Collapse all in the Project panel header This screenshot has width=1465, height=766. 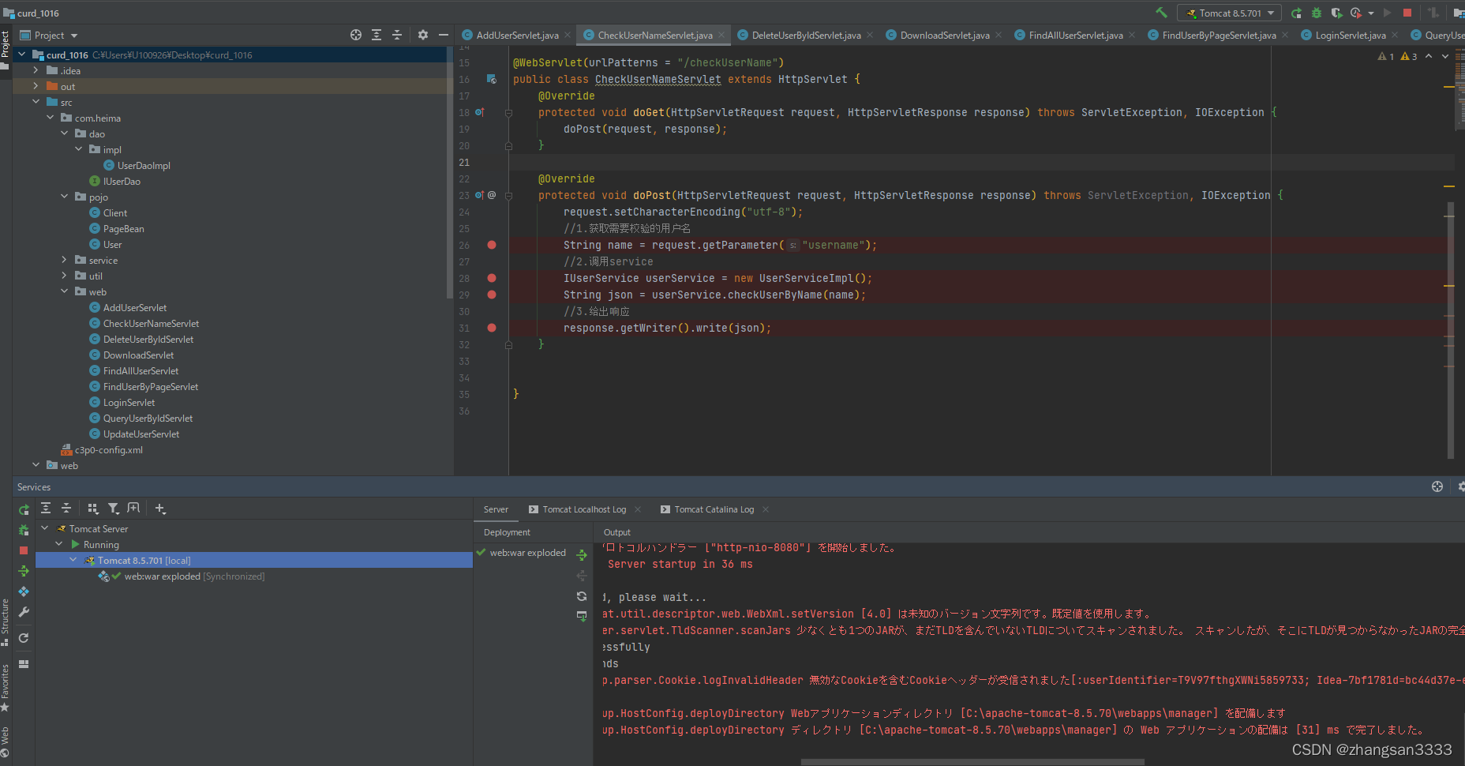point(397,35)
